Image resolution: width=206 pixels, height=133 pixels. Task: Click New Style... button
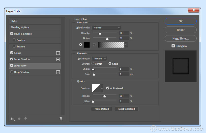181,38
